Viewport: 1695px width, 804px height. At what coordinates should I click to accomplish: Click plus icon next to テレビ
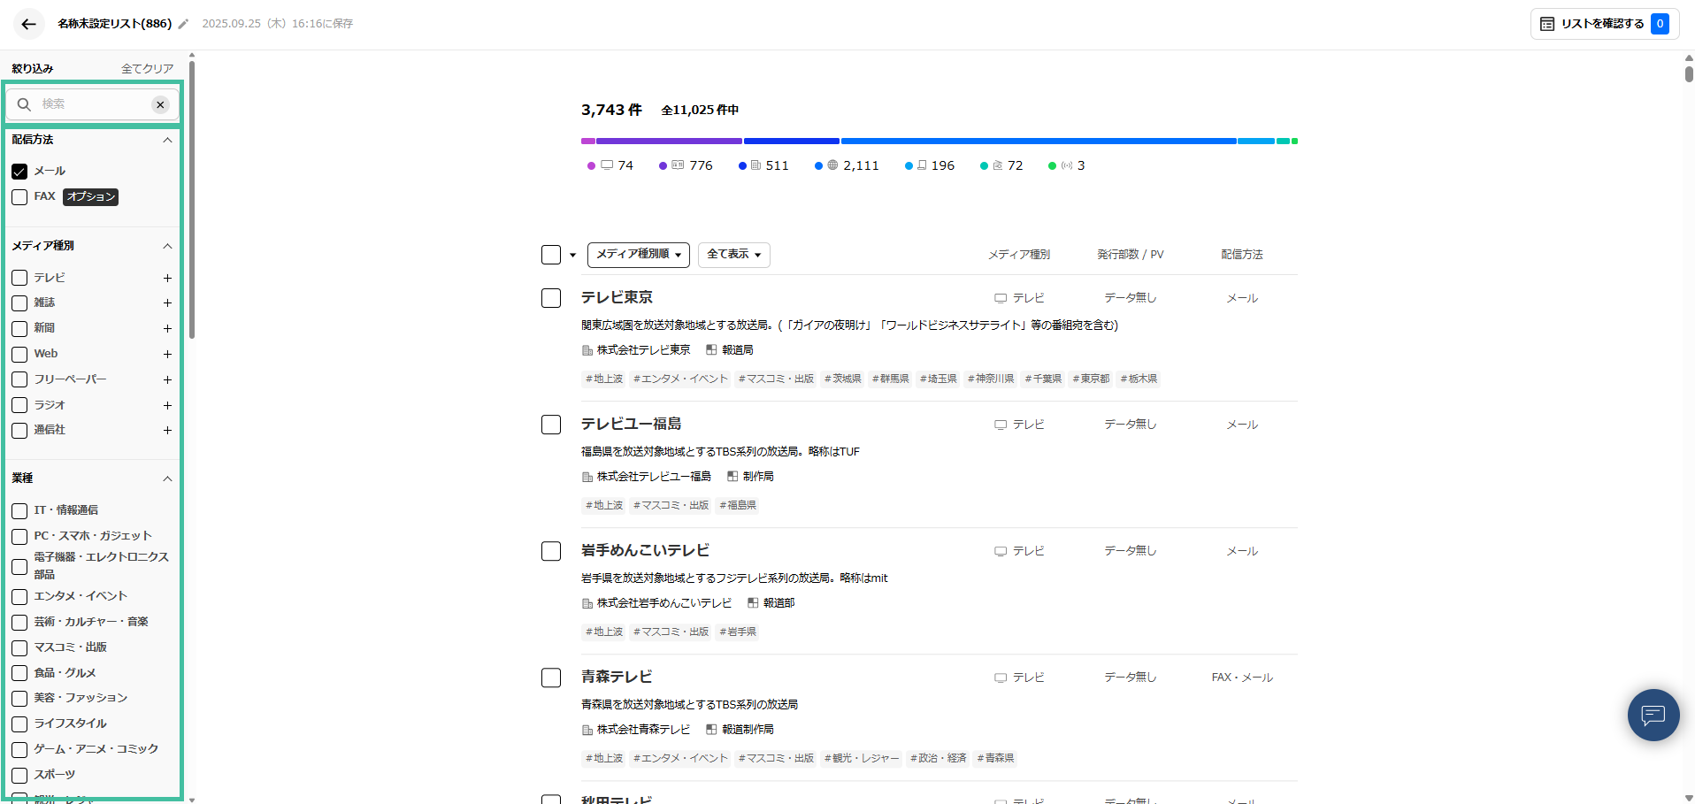click(x=167, y=278)
